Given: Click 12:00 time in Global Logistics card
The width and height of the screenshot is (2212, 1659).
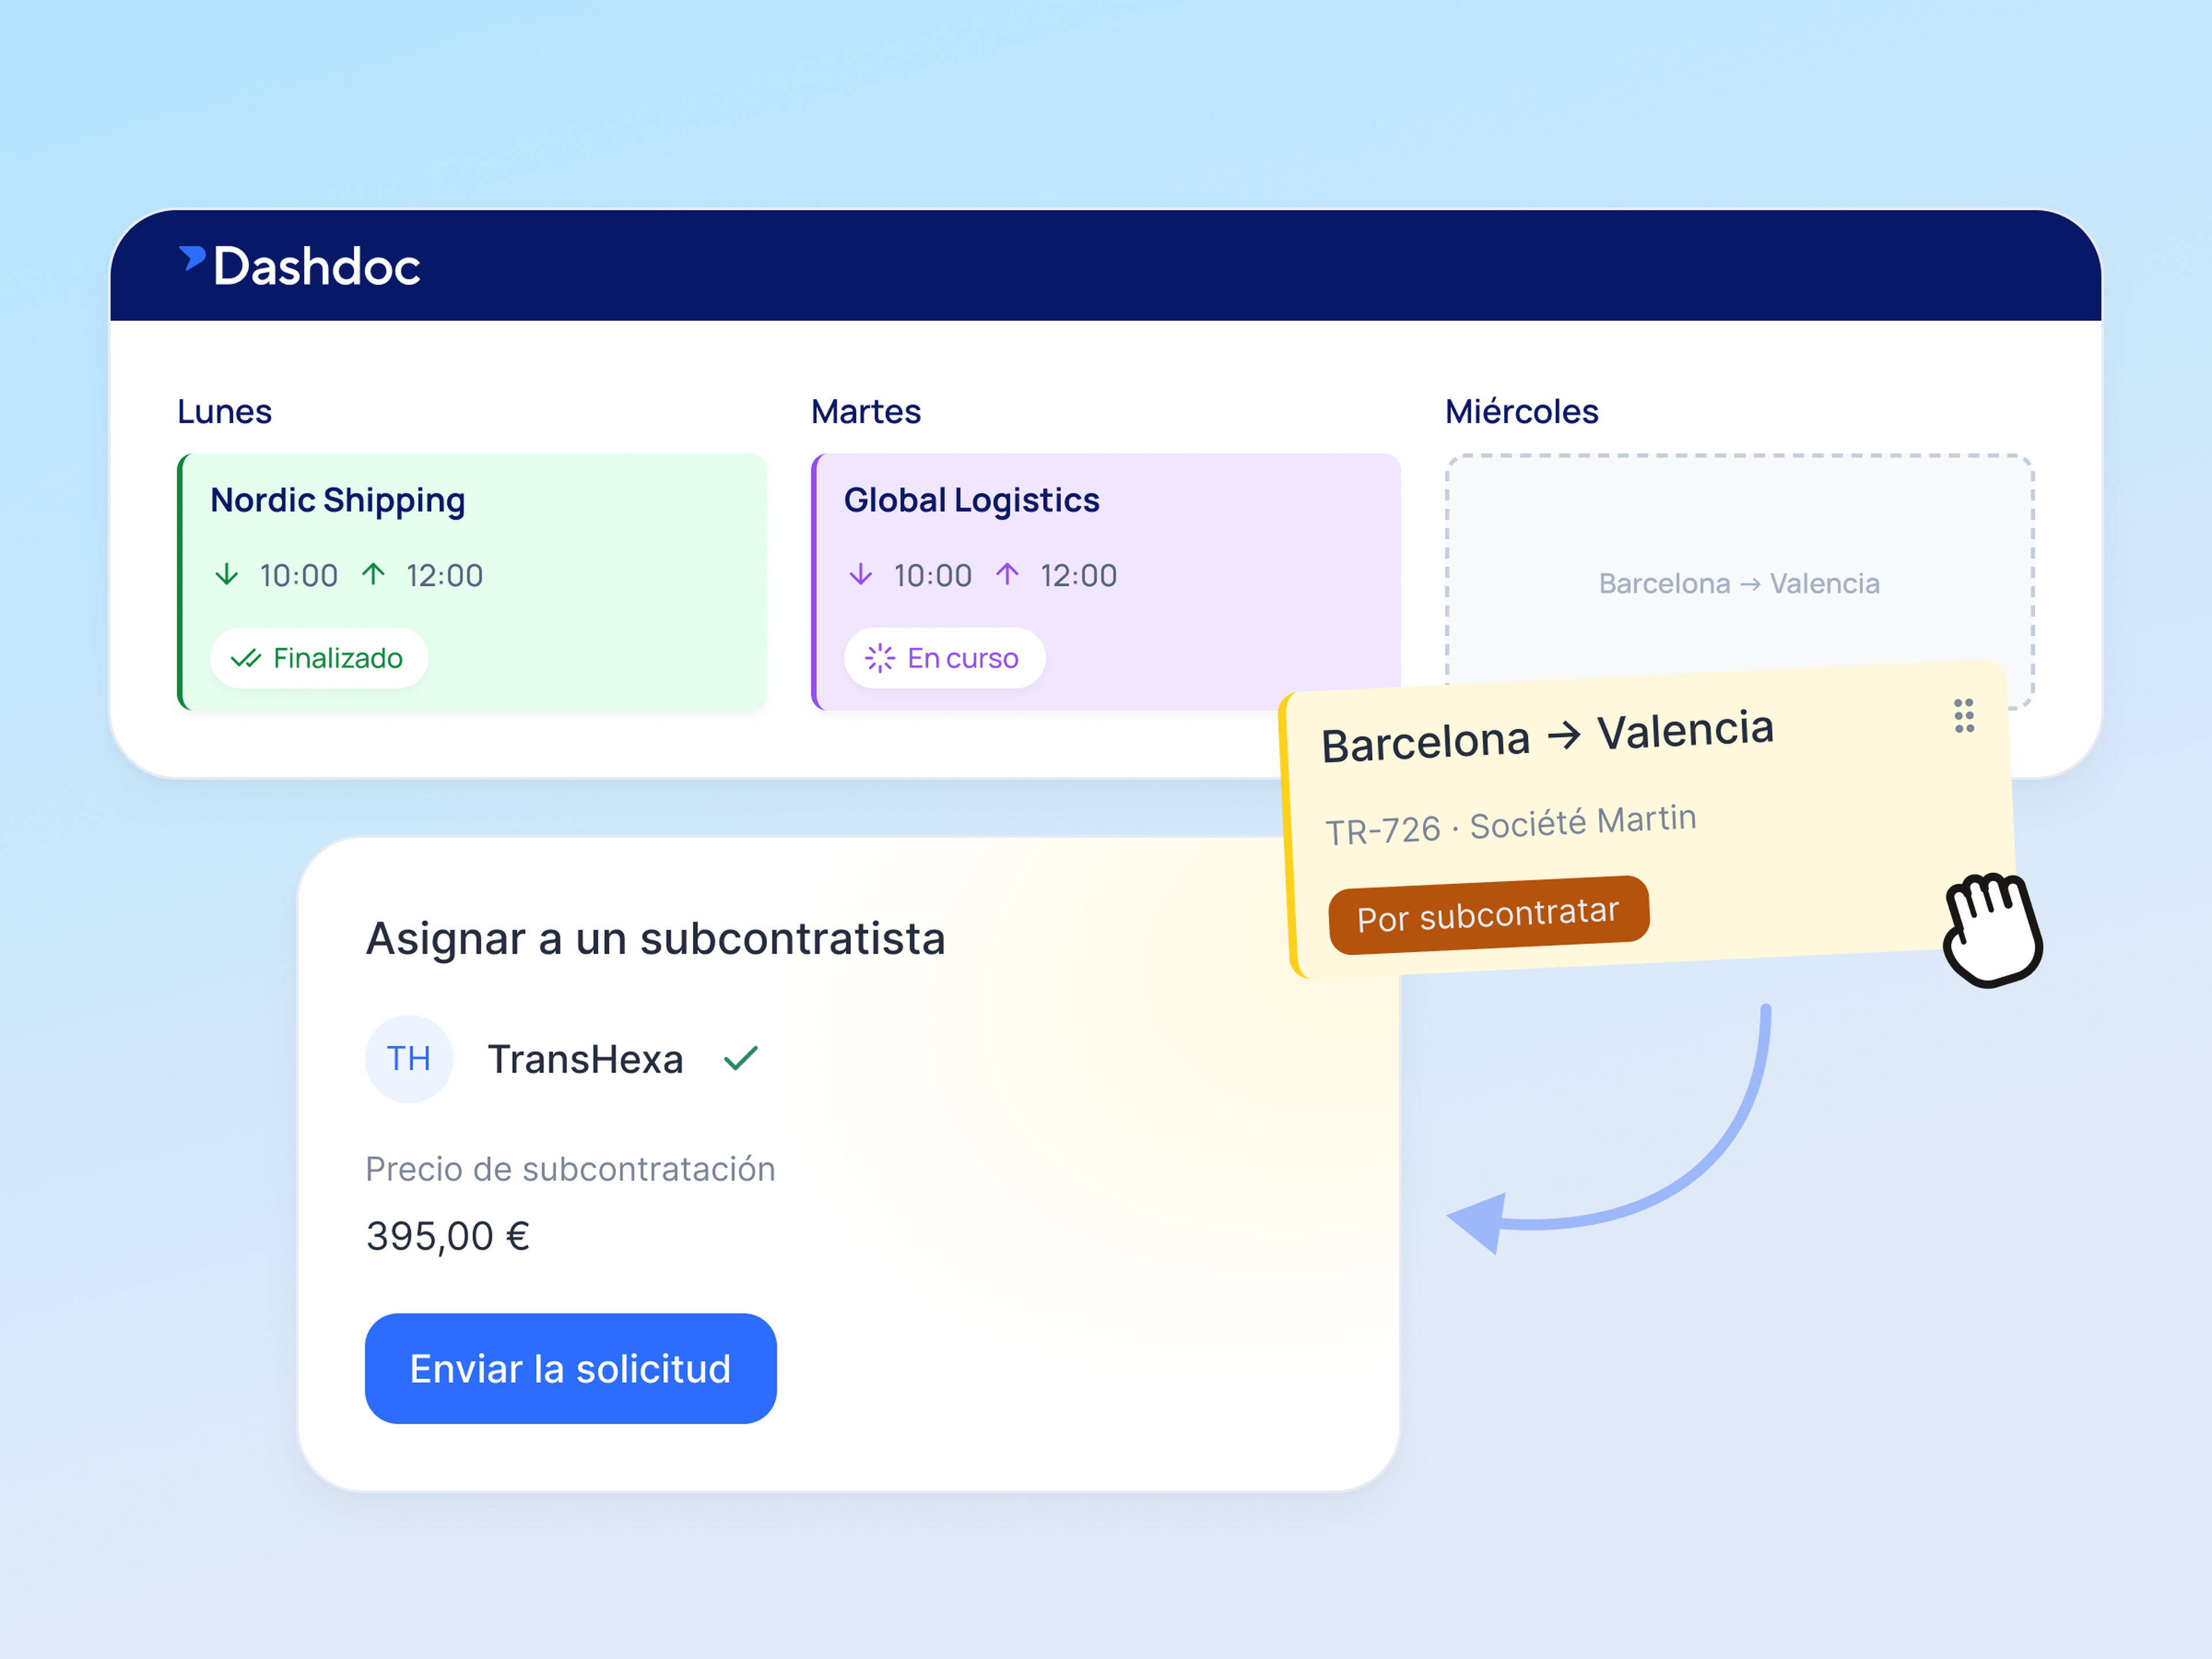Looking at the screenshot, I should [1078, 575].
